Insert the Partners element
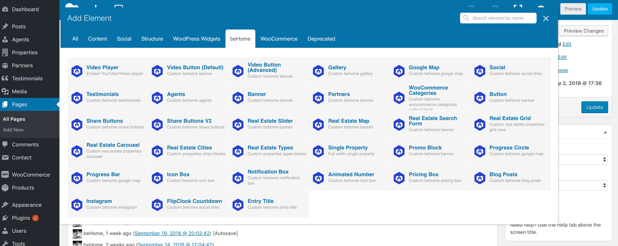This screenshot has width=618, height=246. 349,97
